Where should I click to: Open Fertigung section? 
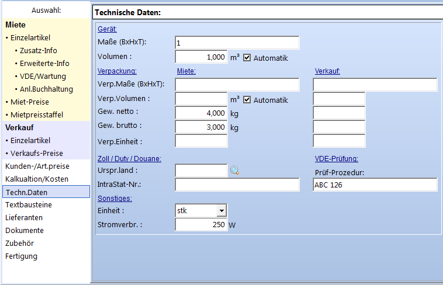coord(21,256)
